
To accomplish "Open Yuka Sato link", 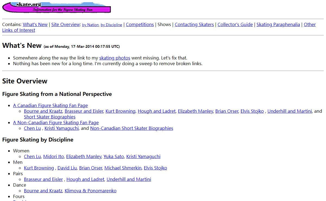I will point(114,156).
